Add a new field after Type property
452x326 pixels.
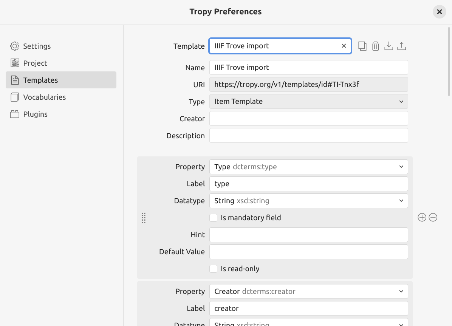(422, 217)
